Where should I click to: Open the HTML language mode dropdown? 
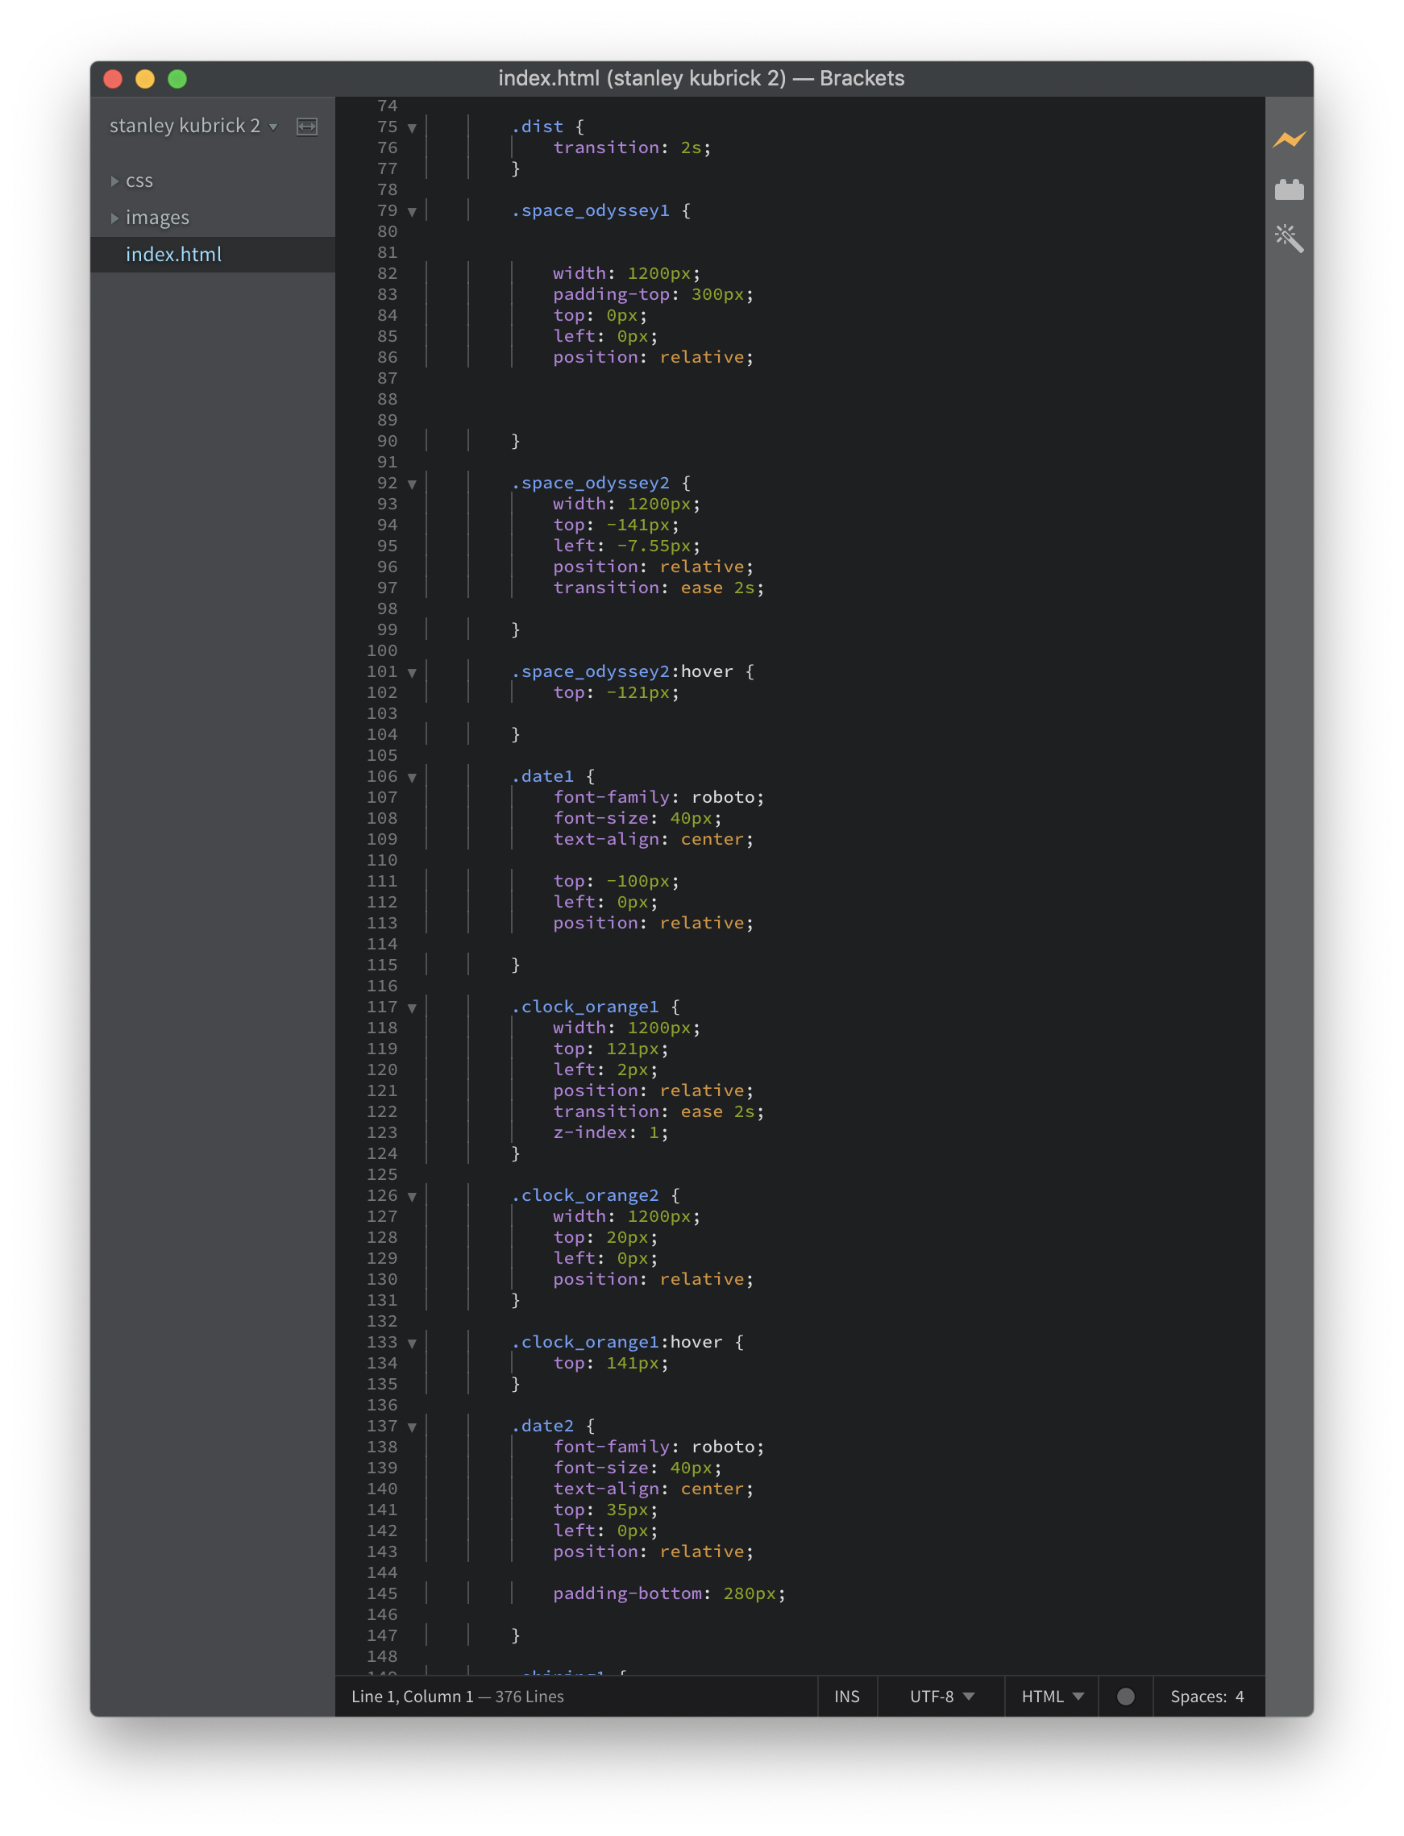(1051, 1696)
